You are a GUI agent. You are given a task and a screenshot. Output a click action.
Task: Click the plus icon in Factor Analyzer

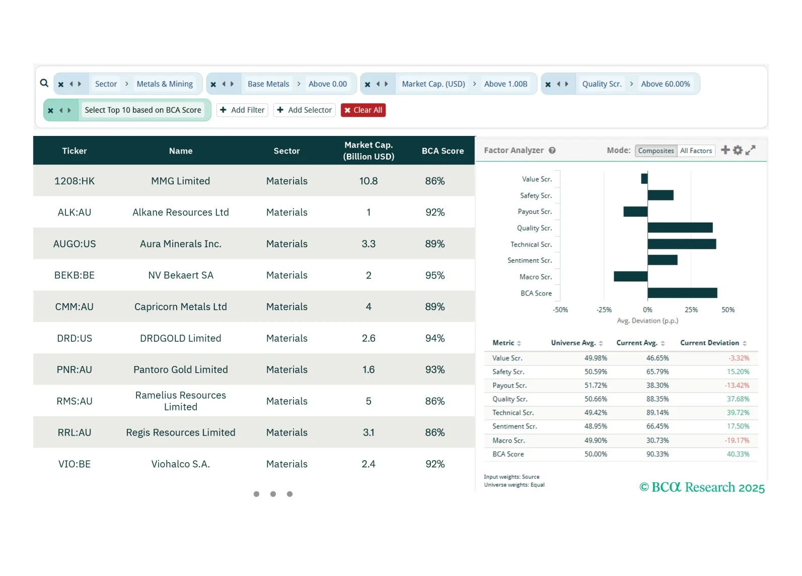point(725,150)
